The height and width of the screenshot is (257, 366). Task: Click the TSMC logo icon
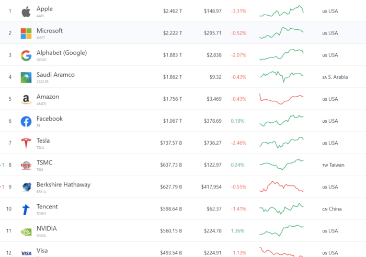point(26,166)
